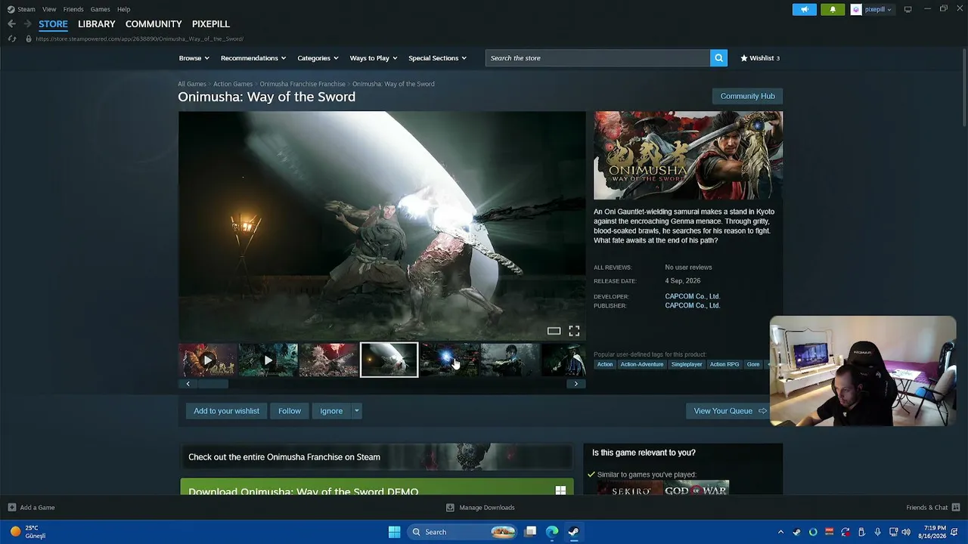Open the Windows Start menu

click(x=394, y=532)
